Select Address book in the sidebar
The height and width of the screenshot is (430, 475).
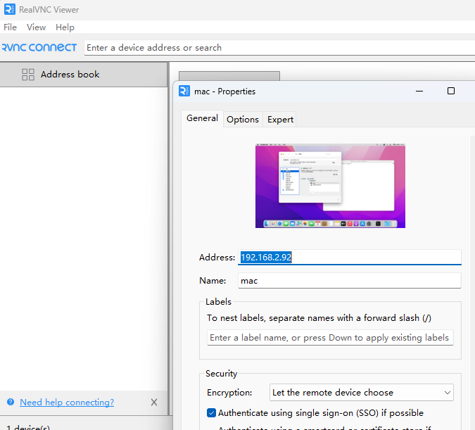click(84, 74)
